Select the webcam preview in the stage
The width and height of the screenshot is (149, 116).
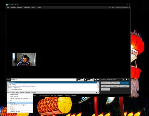click(24, 59)
